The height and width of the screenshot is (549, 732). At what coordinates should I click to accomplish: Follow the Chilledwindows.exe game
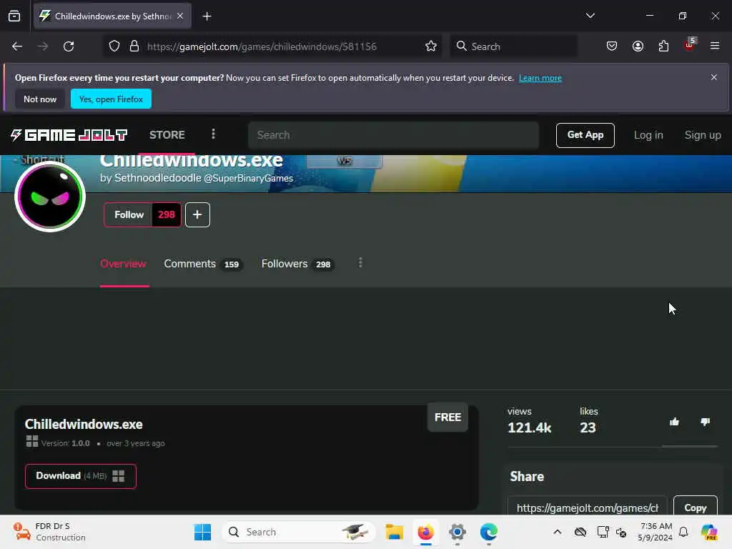click(129, 214)
